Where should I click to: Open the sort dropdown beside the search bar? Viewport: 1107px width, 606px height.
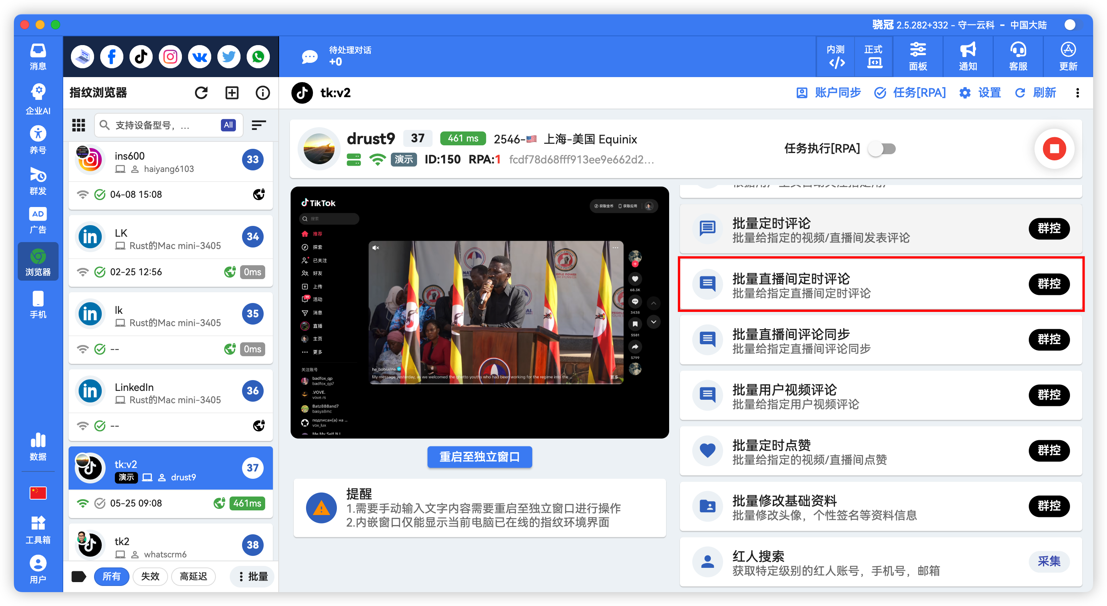point(259,125)
